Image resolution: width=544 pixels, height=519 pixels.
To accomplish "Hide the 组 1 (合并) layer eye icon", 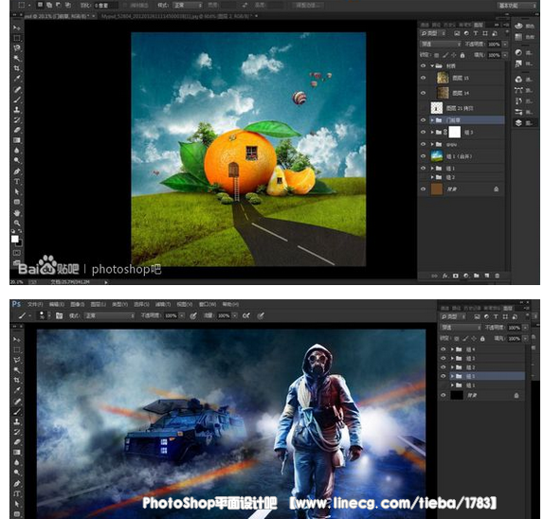I will click(424, 156).
